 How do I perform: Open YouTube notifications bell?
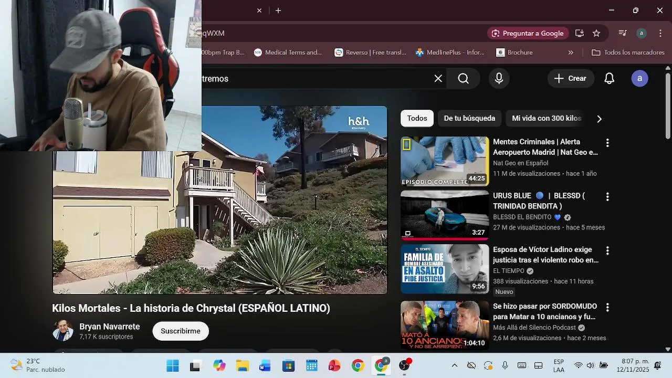pos(610,79)
